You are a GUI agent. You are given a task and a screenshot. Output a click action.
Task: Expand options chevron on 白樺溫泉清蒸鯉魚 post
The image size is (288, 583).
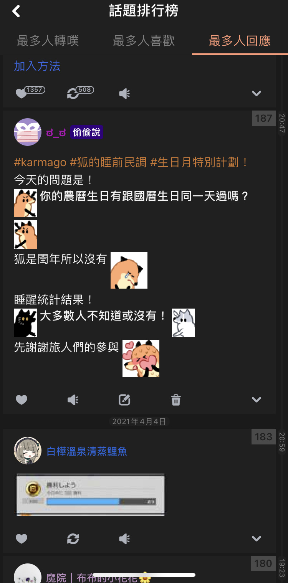coord(257,538)
